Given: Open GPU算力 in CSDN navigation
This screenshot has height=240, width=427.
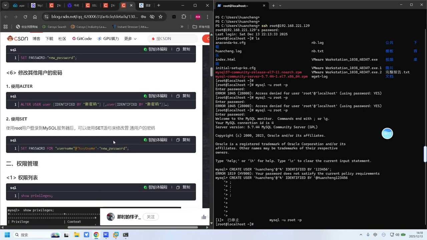Looking at the screenshot, I should 108,39.
